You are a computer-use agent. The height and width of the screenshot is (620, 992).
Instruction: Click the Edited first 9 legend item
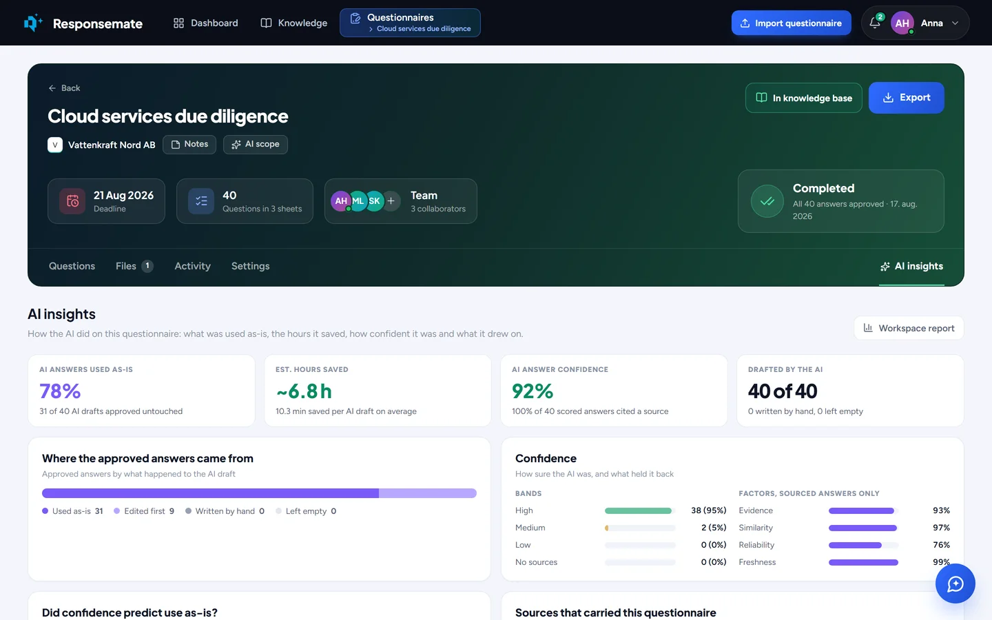click(144, 511)
